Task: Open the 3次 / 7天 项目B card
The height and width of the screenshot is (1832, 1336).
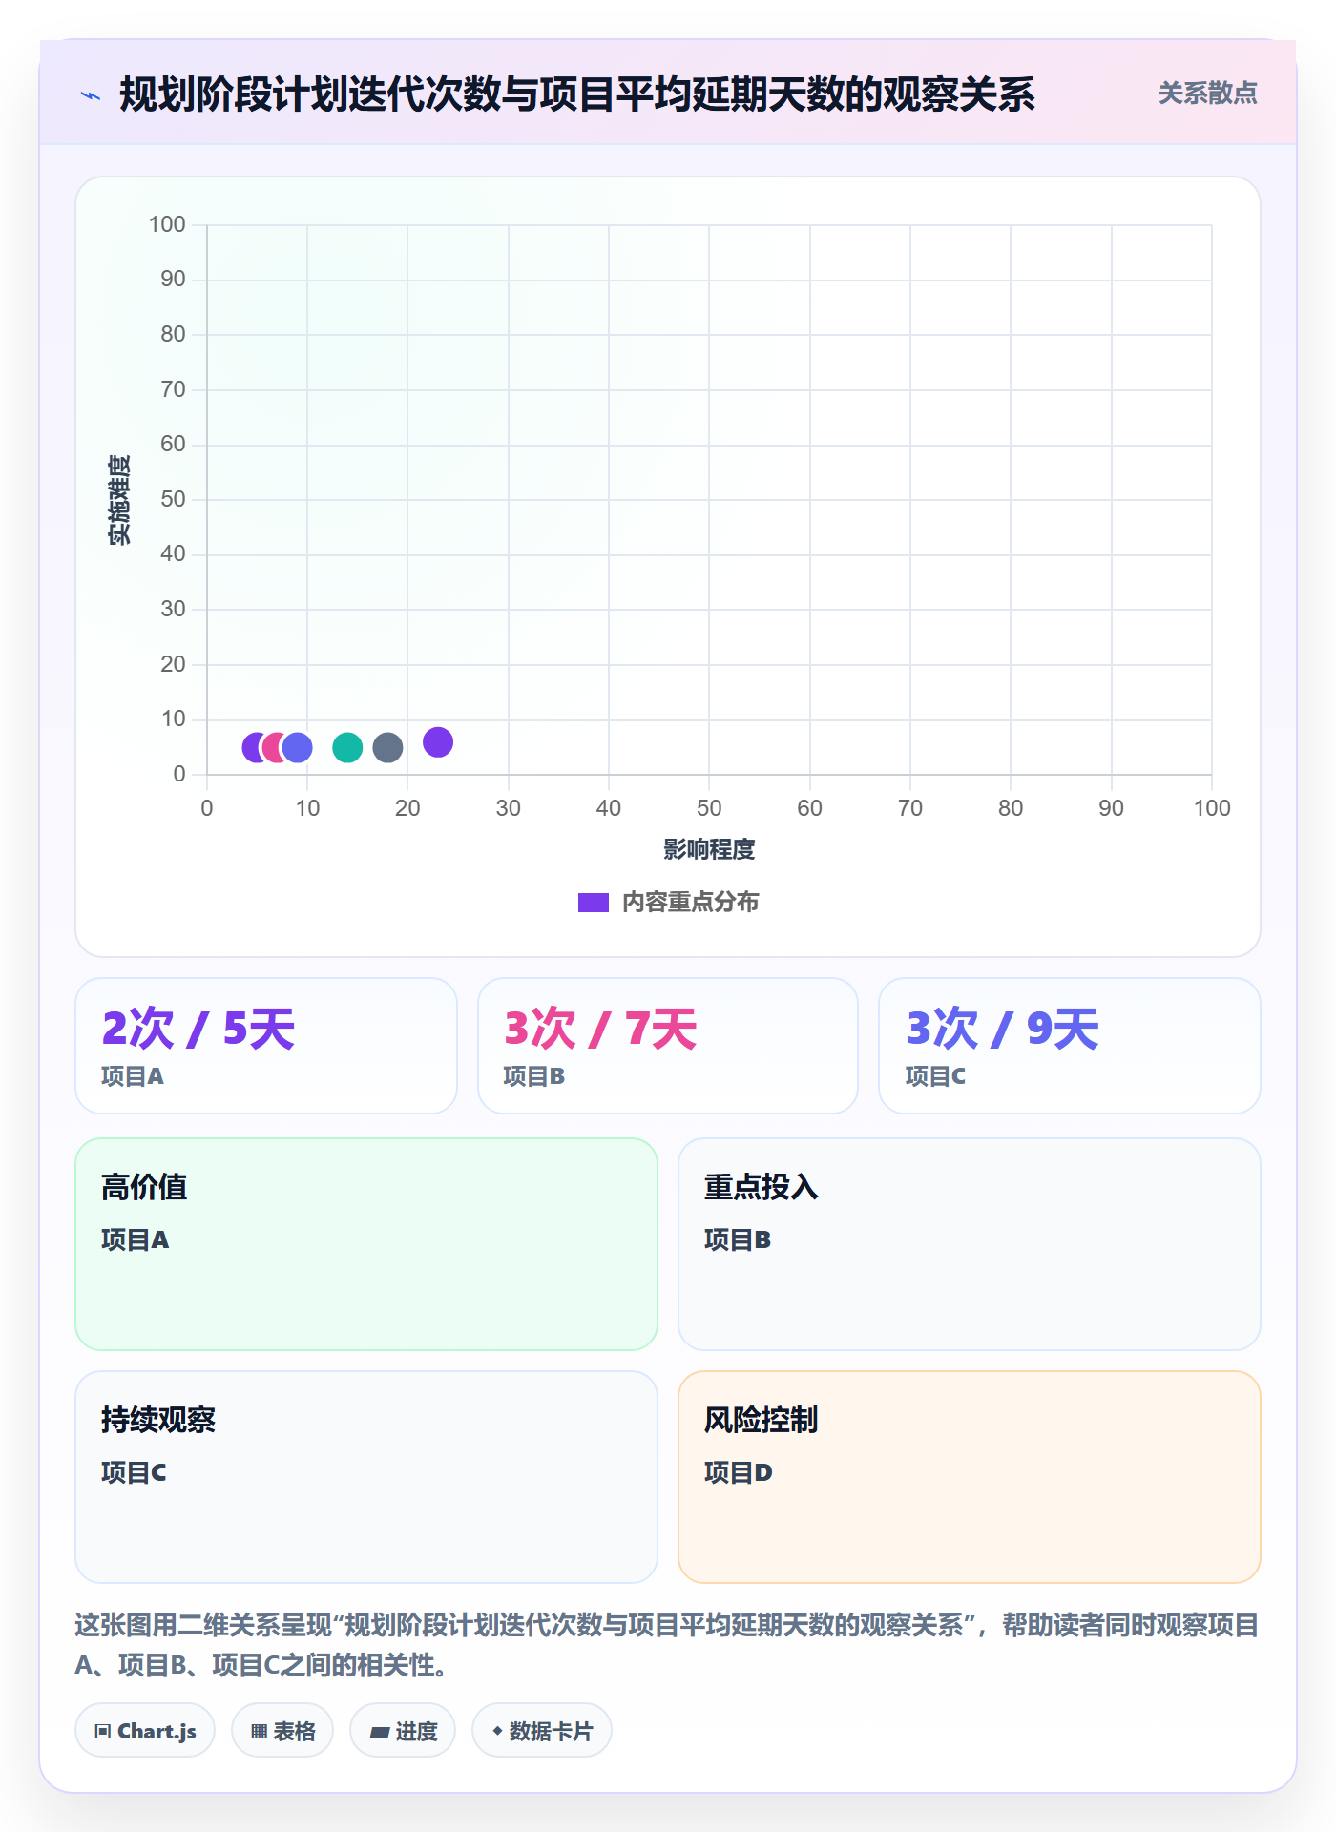Action: (668, 1046)
